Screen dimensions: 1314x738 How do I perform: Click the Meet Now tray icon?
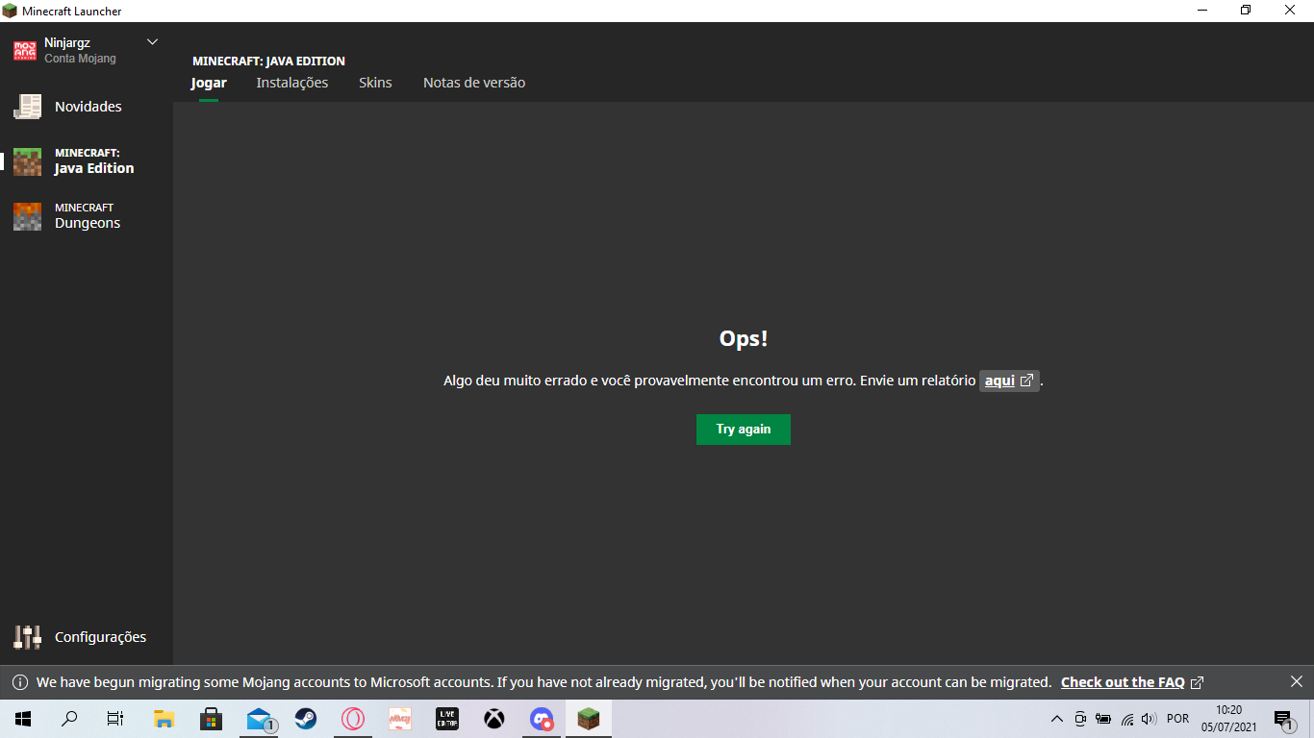click(1080, 719)
